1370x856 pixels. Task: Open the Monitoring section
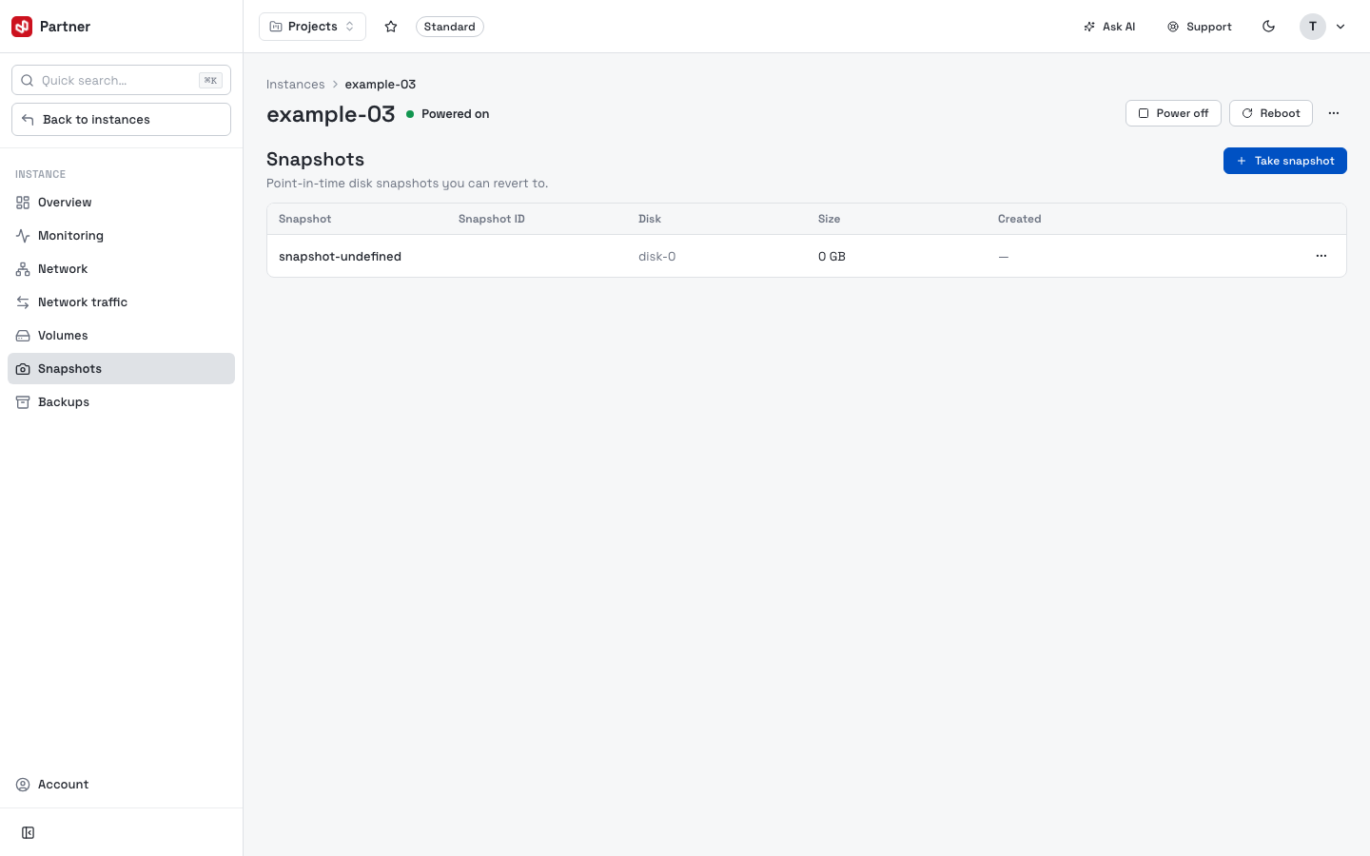coord(121,236)
